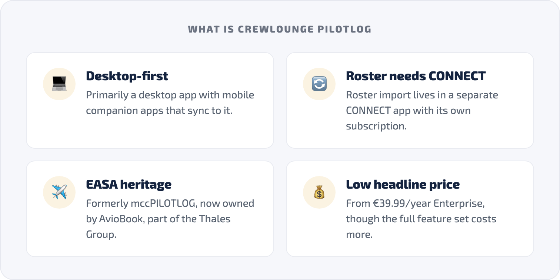Click the airplane icon beside EASA heritage
Viewport: 560px width, 280px height.
point(59,192)
